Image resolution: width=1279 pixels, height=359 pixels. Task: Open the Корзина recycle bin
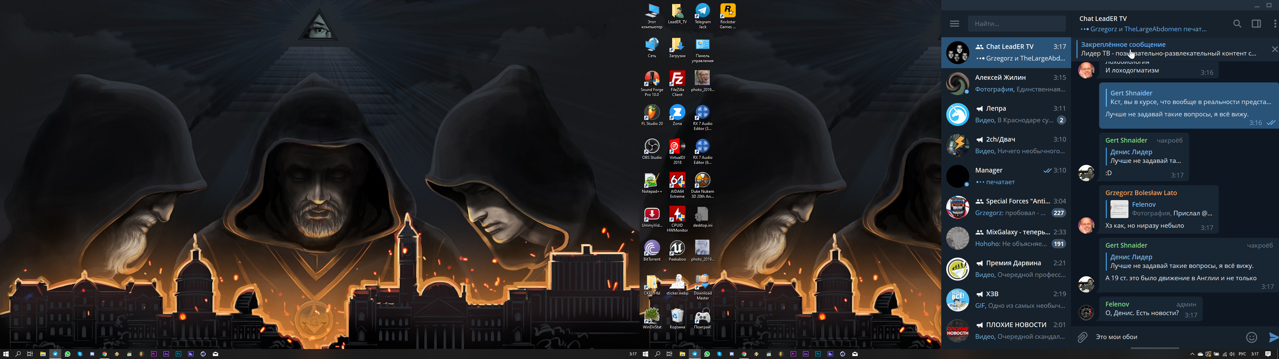coord(677,318)
